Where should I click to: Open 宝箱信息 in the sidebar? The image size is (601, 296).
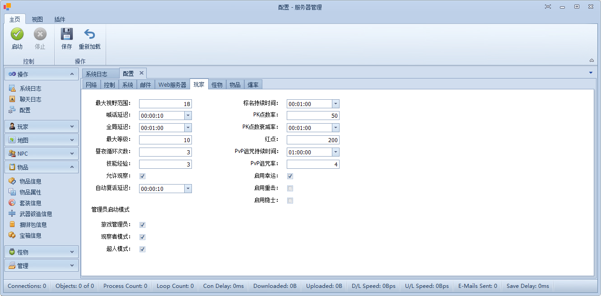[x=30, y=236]
